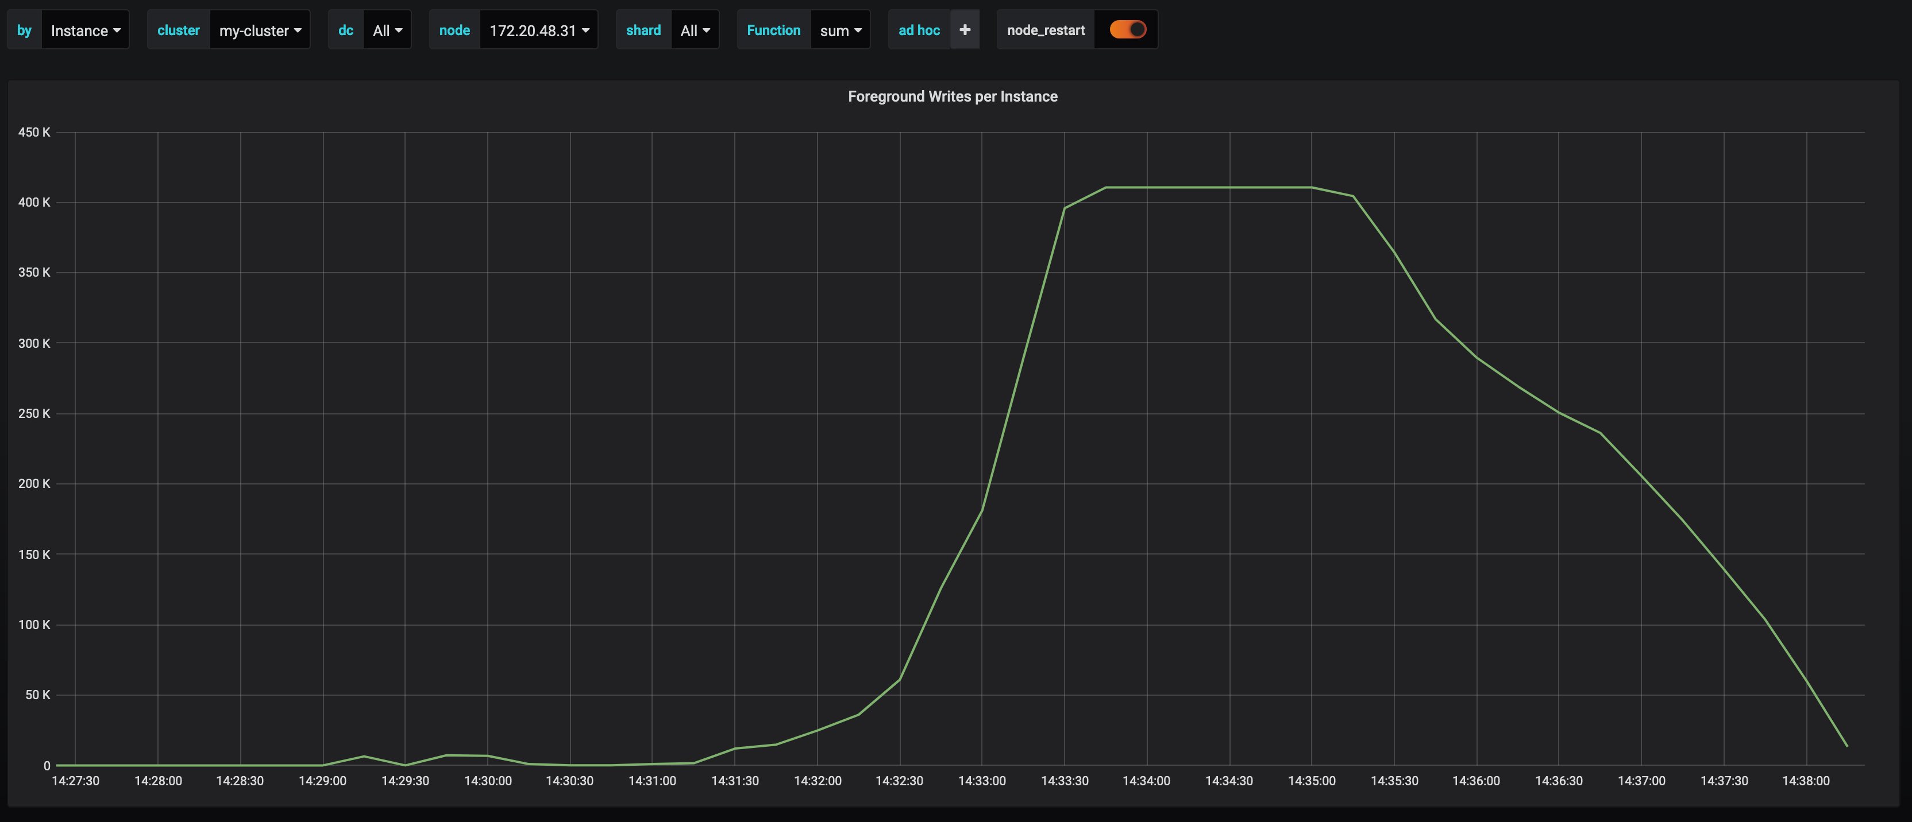
Task: Click the shard variable label
Action: tap(643, 30)
